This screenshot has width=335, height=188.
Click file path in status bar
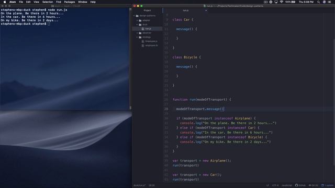click(x=139, y=185)
